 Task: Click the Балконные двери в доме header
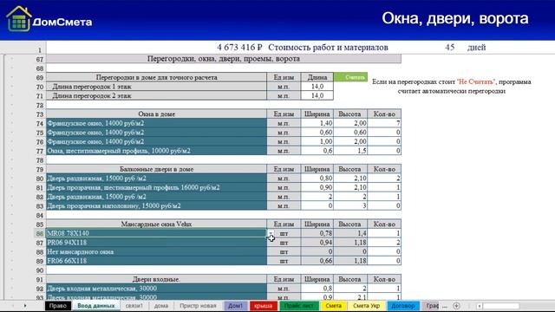click(156, 169)
